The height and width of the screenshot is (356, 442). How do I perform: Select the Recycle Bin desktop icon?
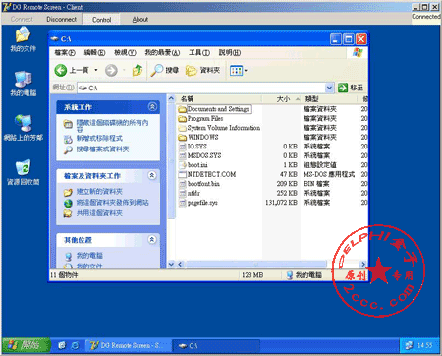pos(23,172)
